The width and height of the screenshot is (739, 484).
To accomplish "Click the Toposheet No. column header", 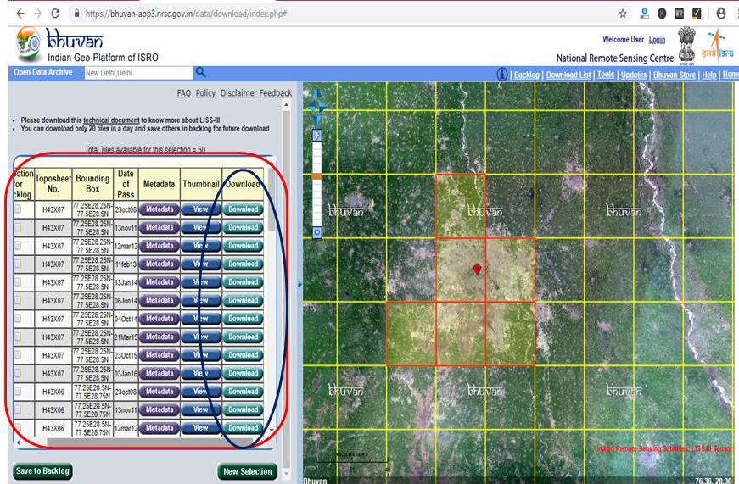I will click(53, 184).
